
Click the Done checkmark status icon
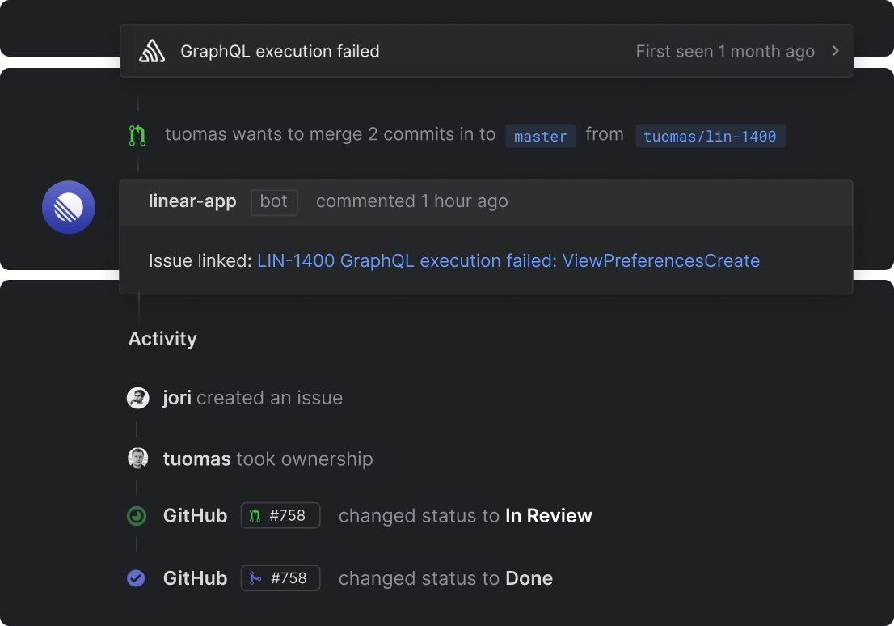(x=137, y=578)
